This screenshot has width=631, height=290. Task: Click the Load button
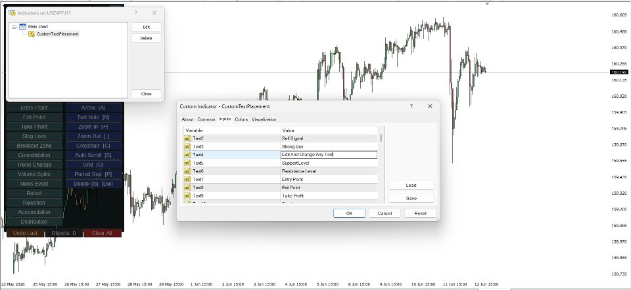[411, 185]
